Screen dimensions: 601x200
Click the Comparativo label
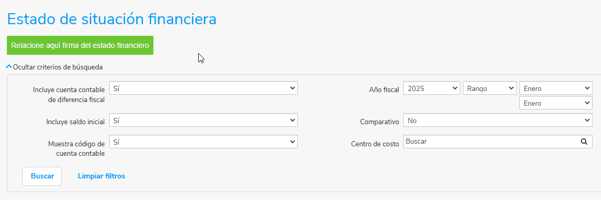click(380, 122)
